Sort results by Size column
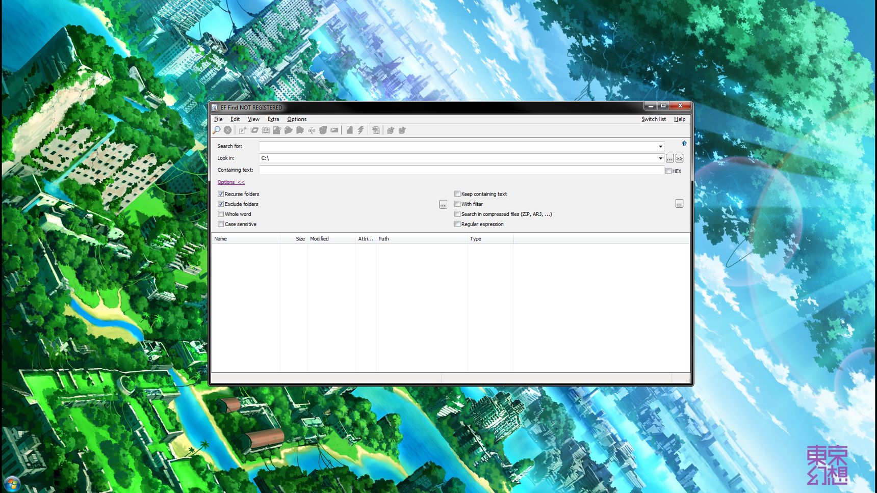 [294, 239]
